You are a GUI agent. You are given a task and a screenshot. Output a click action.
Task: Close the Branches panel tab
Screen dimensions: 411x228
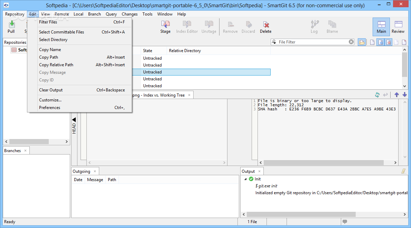coord(26,151)
